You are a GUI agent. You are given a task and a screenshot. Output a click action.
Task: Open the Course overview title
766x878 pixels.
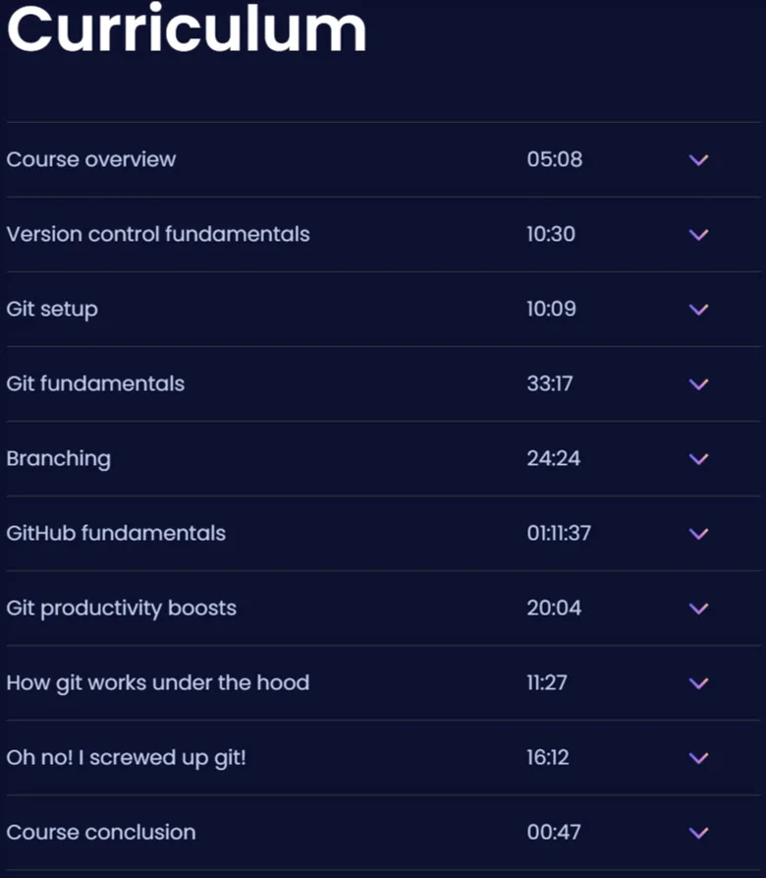pos(91,159)
